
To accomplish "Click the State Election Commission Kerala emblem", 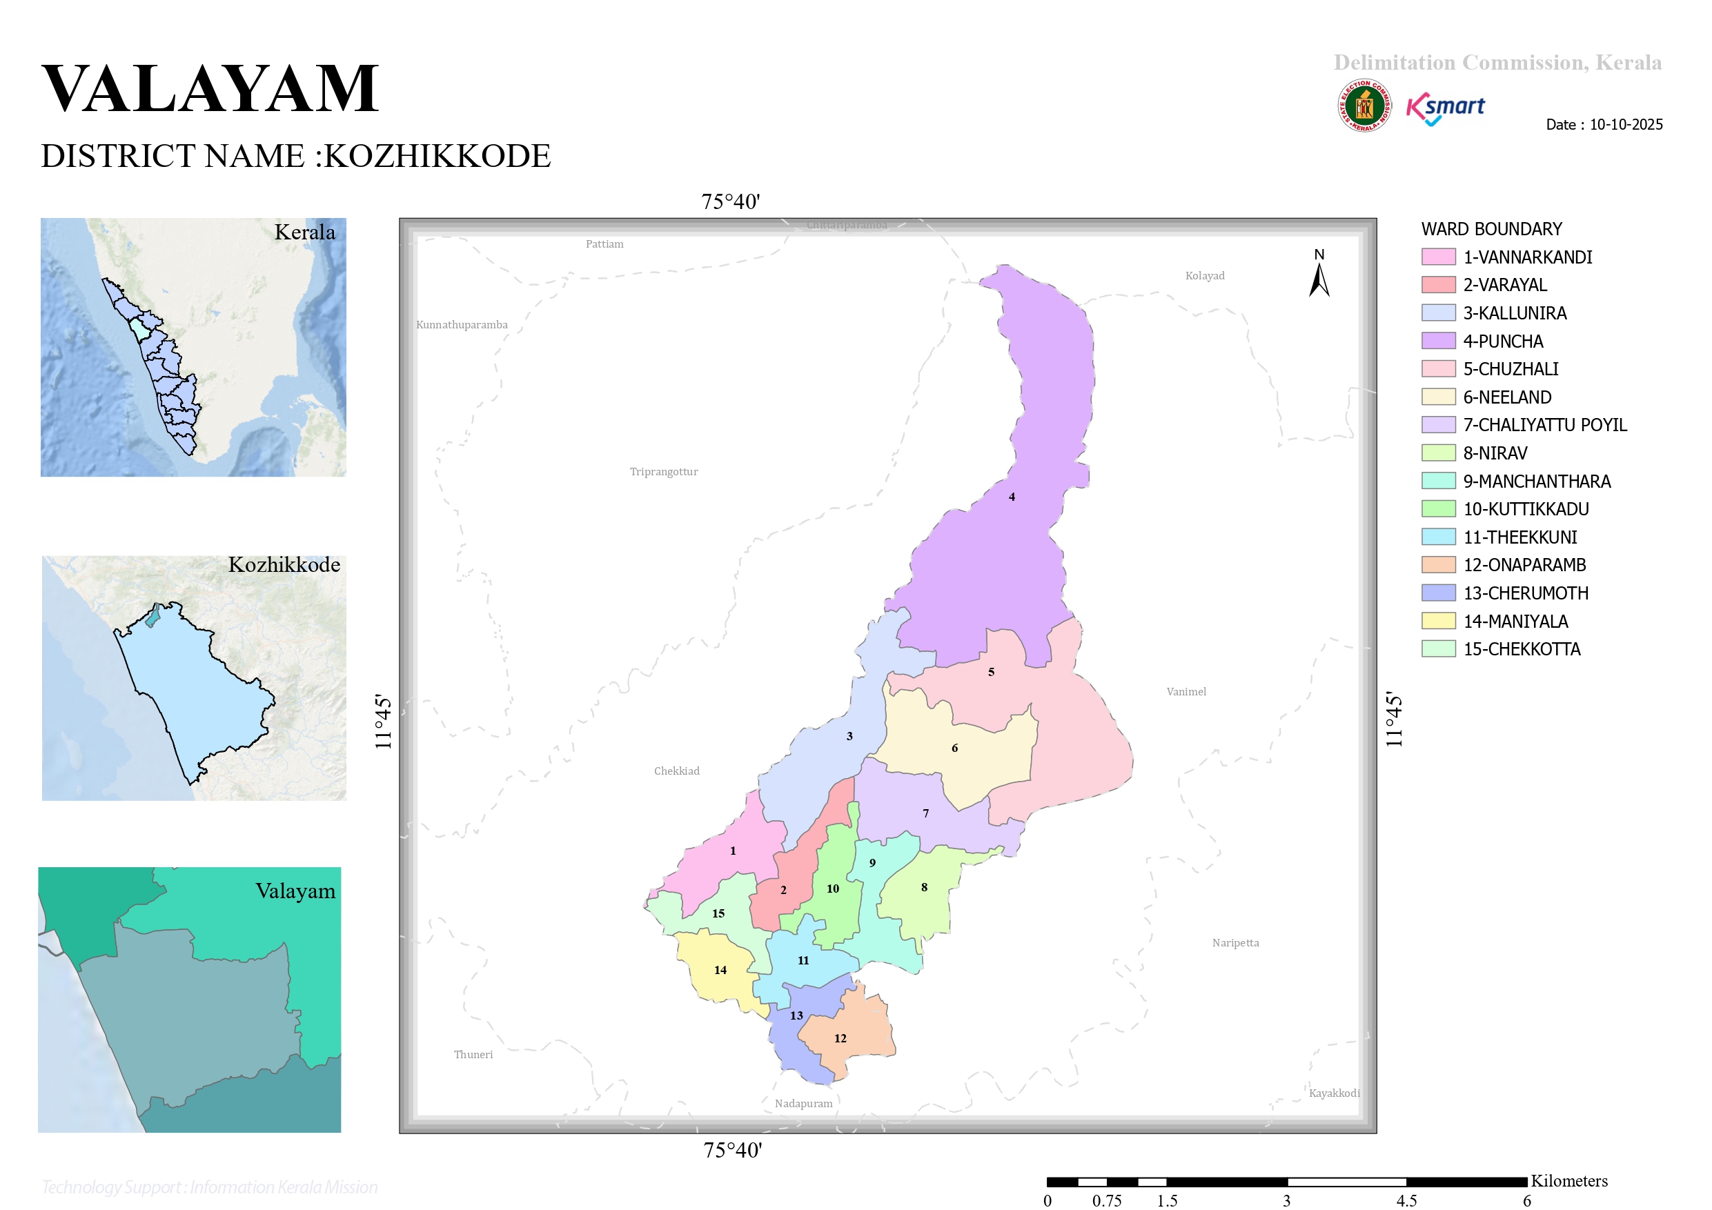I will point(1364,106).
